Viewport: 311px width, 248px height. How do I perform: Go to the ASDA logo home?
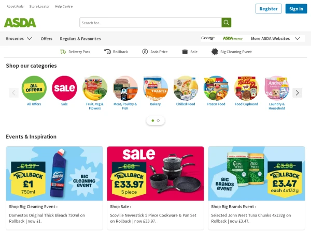click(x=20, y=23)
